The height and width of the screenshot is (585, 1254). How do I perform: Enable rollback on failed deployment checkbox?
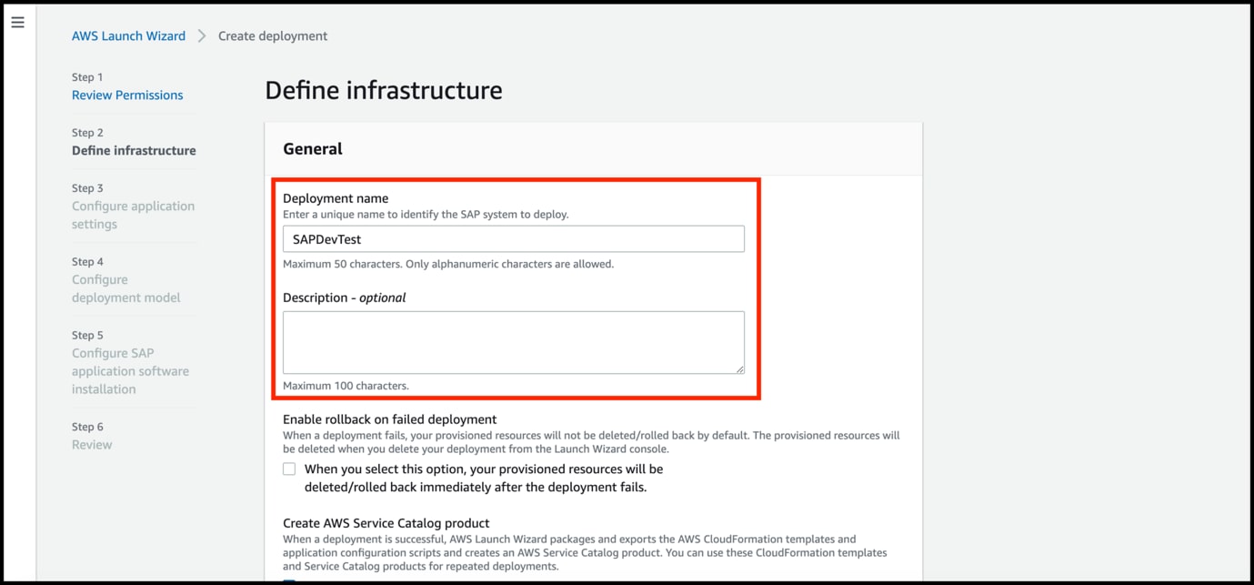288,468
